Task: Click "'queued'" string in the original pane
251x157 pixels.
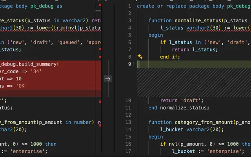Action: pos(68,42)
